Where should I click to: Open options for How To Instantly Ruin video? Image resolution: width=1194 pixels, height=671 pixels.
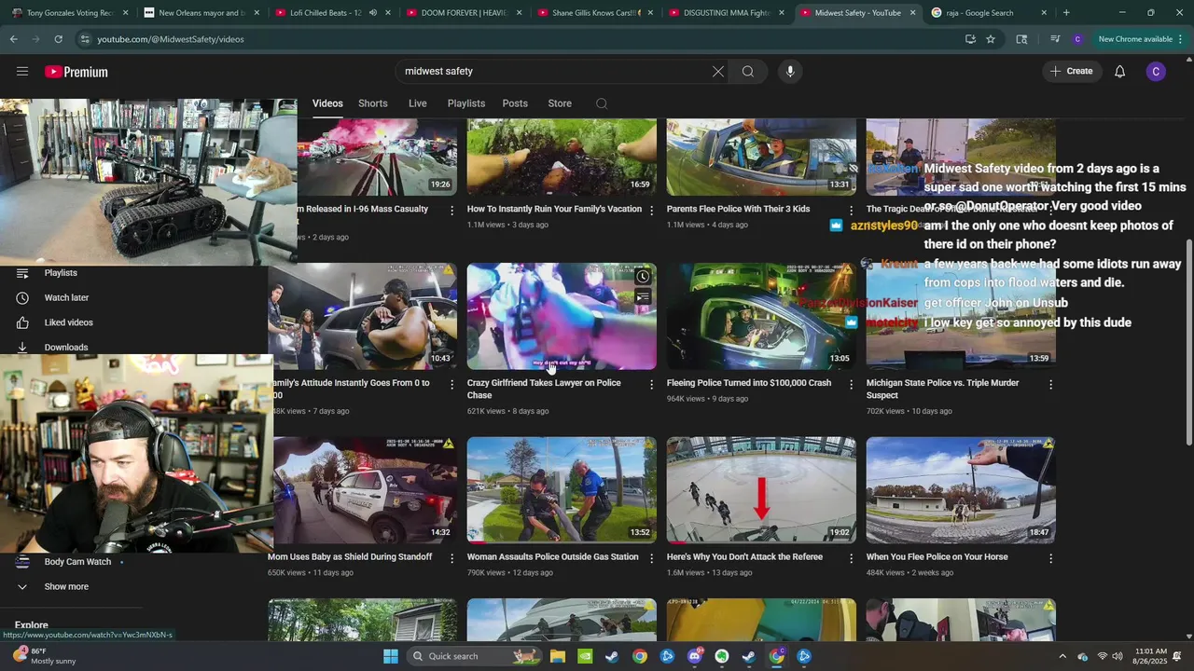pos(651,211)
